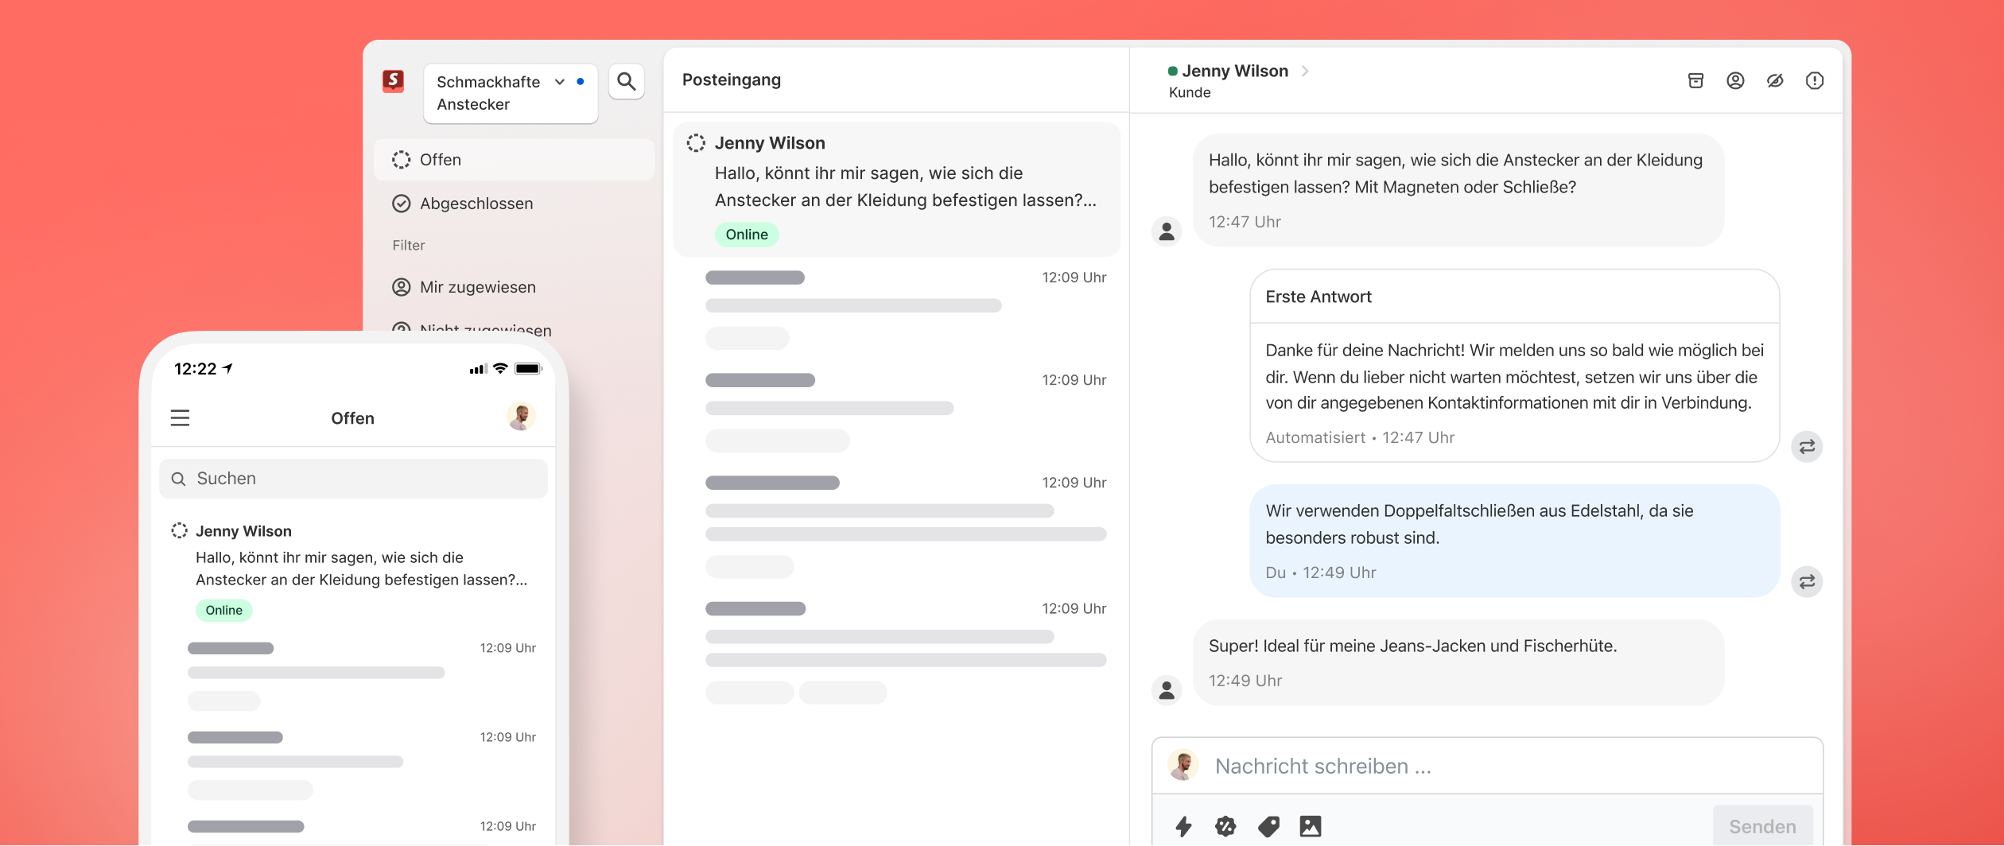Toggle the crossed-eye visibility icon
The image size is (2004, 846).
click(1775, 80)
